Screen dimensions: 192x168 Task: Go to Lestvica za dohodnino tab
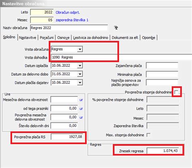[91, 38]
